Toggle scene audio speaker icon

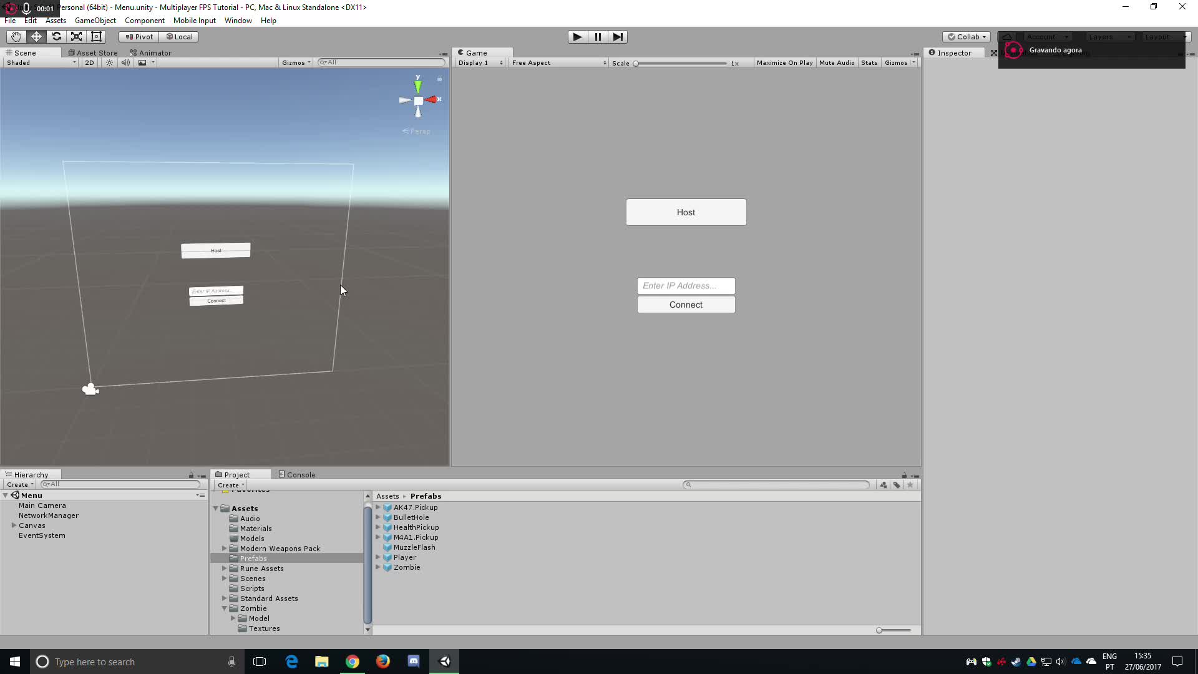[125, 62]
